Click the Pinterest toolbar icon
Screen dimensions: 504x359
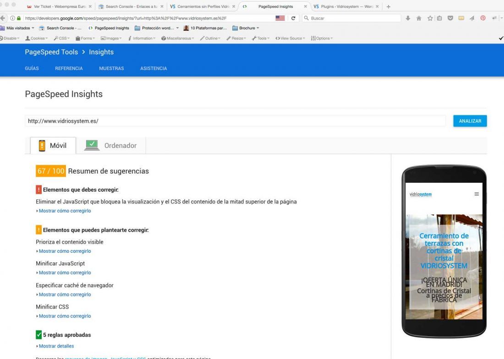(483, 18)
